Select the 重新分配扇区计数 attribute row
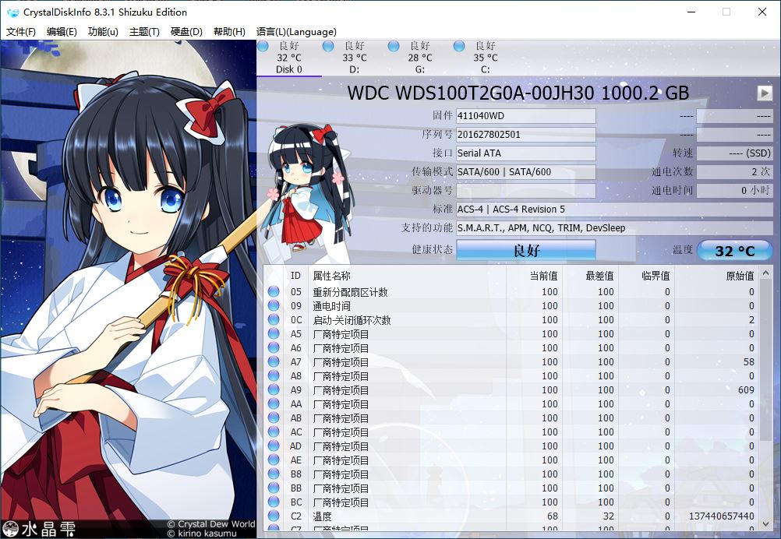781x539 pixels. (511, 291)
